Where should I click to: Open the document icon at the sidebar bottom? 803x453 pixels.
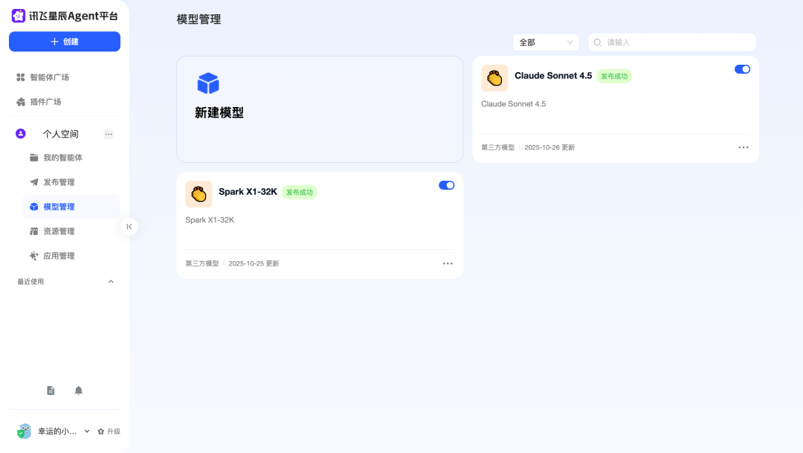pos(51,391)
